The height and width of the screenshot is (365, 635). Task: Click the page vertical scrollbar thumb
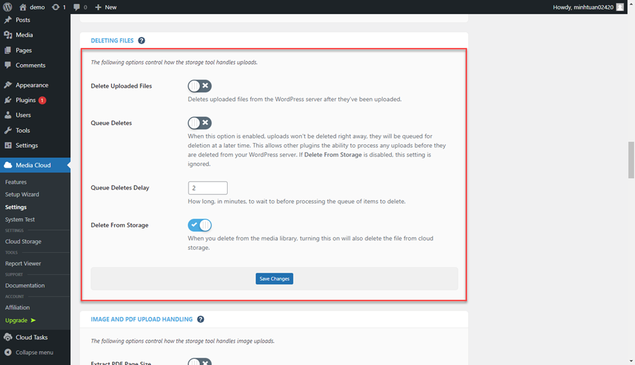click(x=631, y=158)
